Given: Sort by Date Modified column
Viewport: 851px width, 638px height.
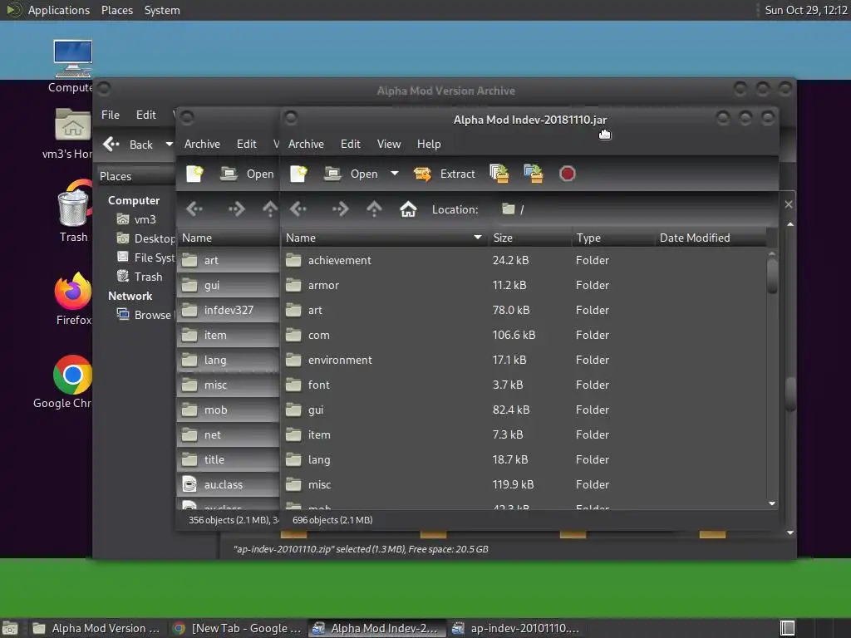Looking at the screenshot, I should [x=711, y=238].
